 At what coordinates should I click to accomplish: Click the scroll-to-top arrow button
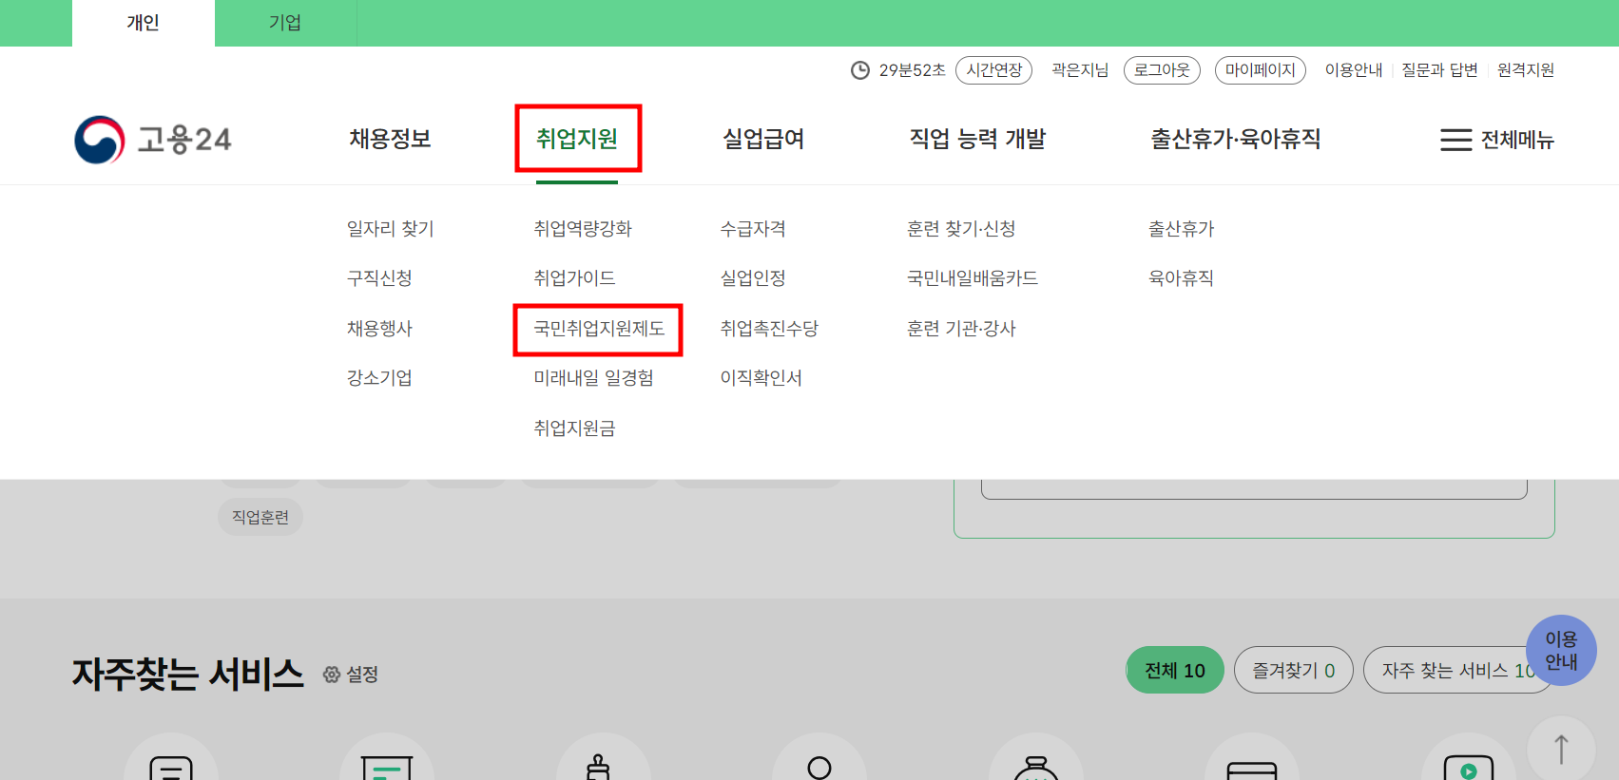(x=1561, y=749)
